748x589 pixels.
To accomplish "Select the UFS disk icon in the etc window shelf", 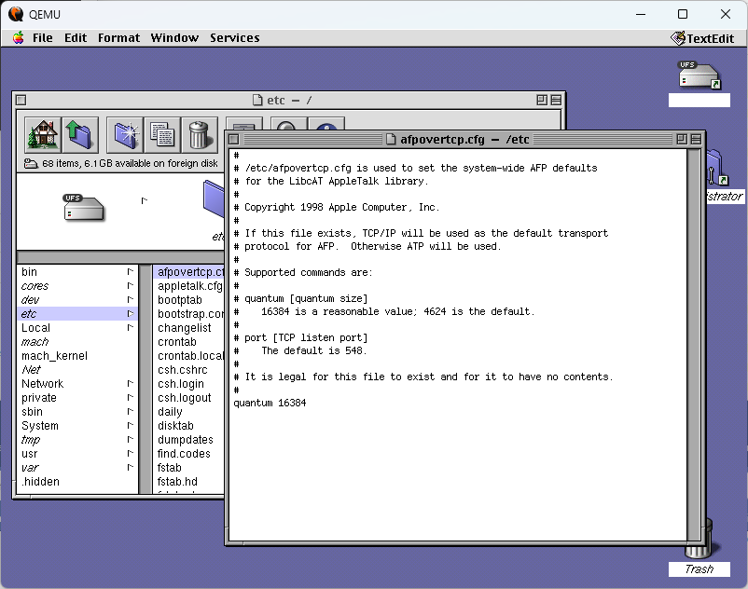I will pos(84,208).
